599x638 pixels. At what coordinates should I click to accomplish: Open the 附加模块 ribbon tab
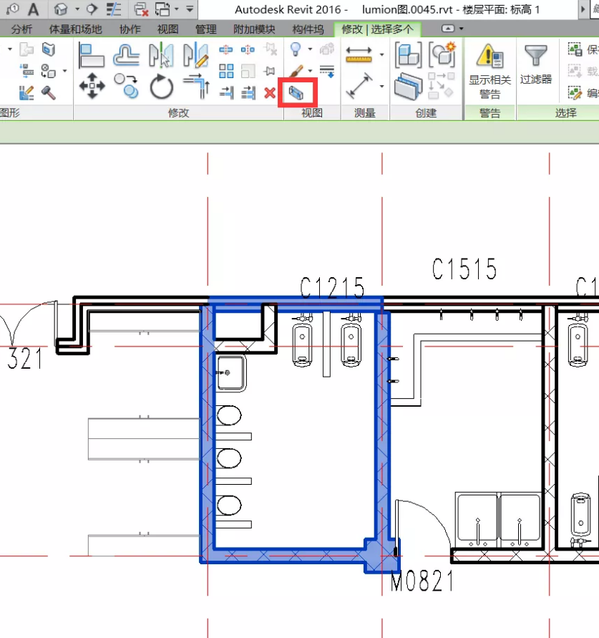254,29
